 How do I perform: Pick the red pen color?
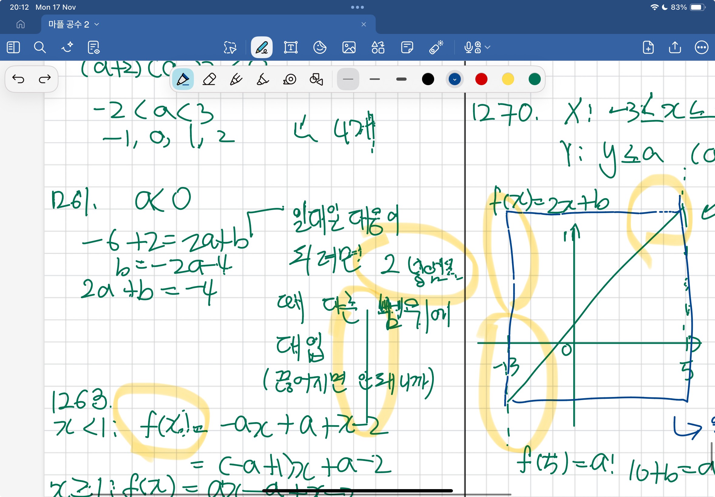(481, 79)
